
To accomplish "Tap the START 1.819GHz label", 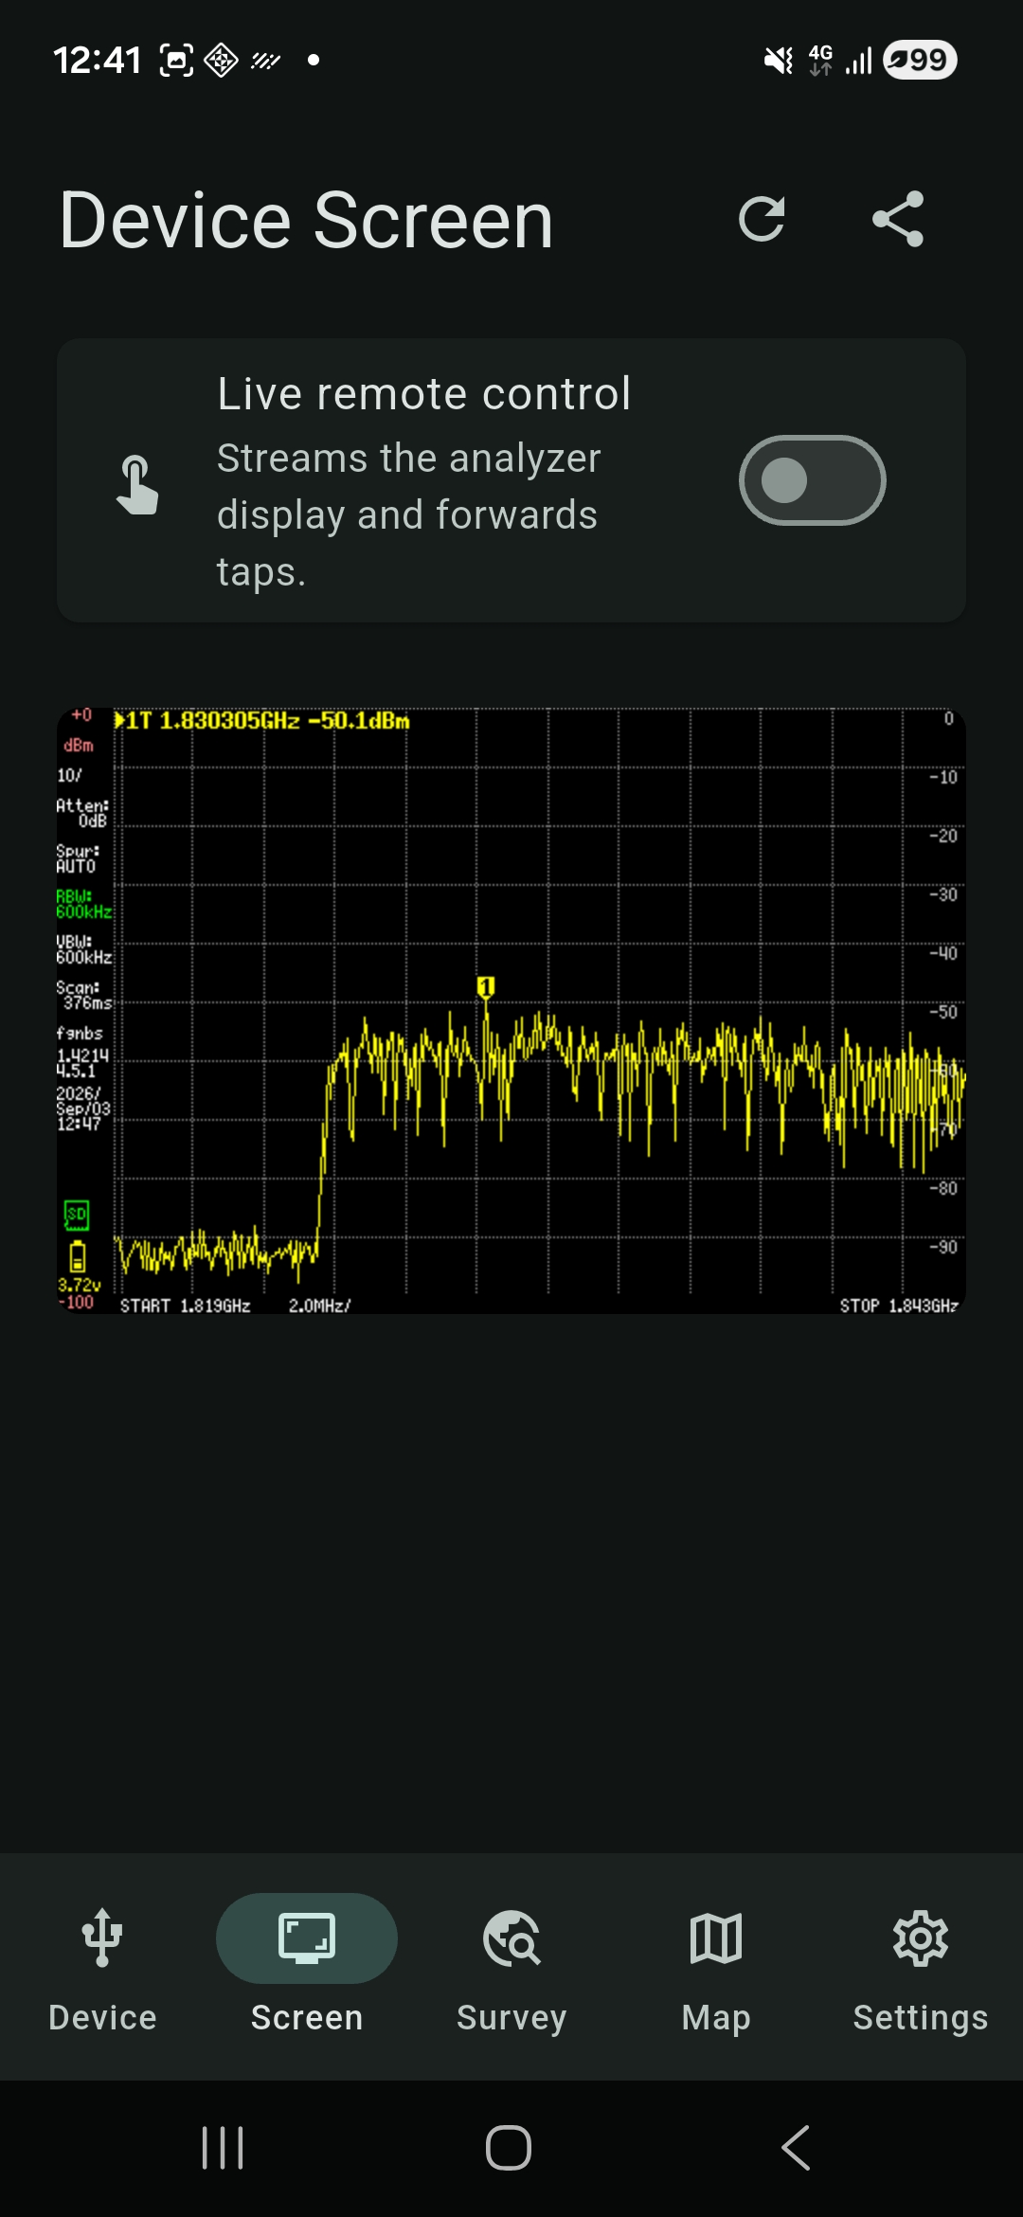I will (185, 1306).
